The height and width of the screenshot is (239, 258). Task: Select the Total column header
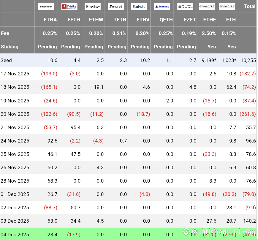[250, 7]
